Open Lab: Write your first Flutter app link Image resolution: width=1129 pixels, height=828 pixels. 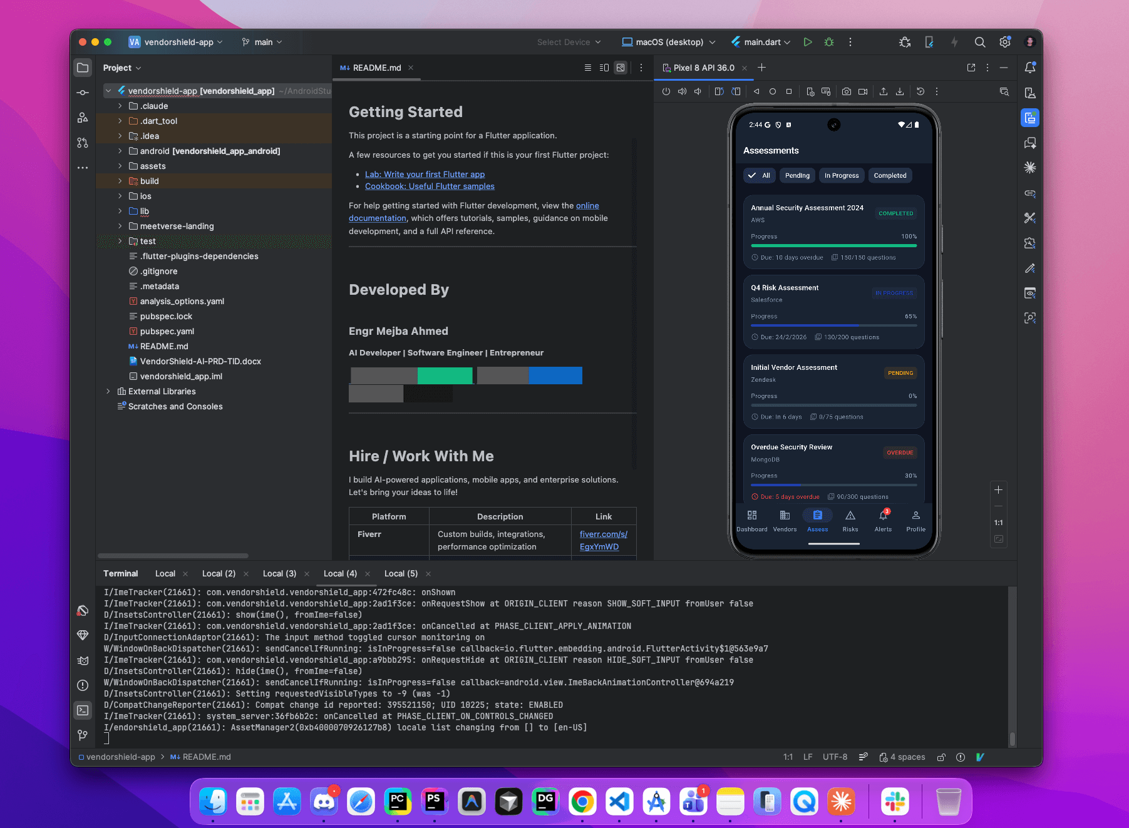tap(425, 174)
